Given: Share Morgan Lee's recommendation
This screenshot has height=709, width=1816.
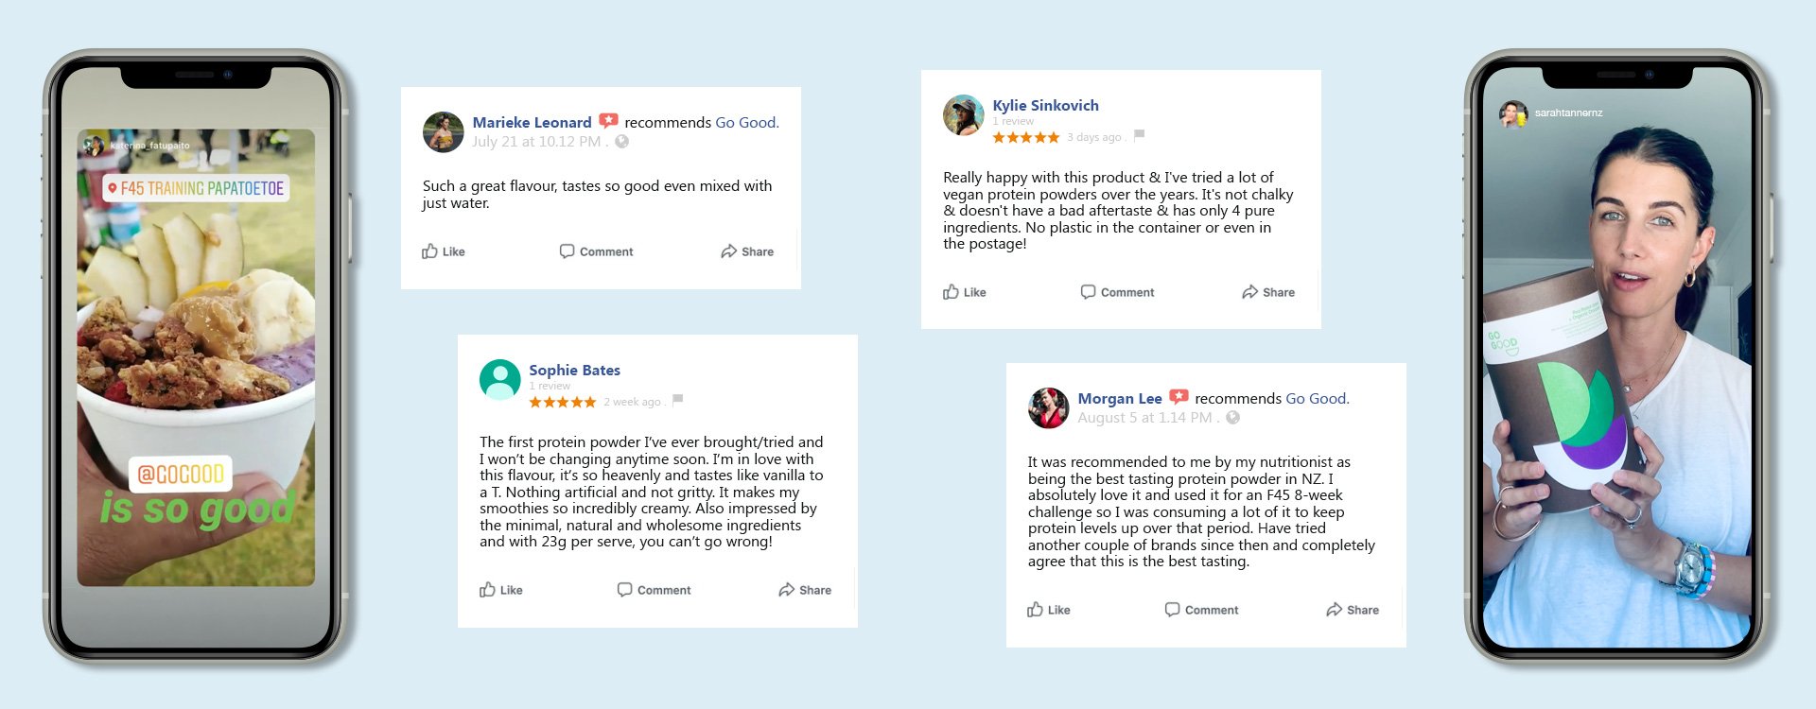Looking at the screenshot, I should click(1352, 610).
